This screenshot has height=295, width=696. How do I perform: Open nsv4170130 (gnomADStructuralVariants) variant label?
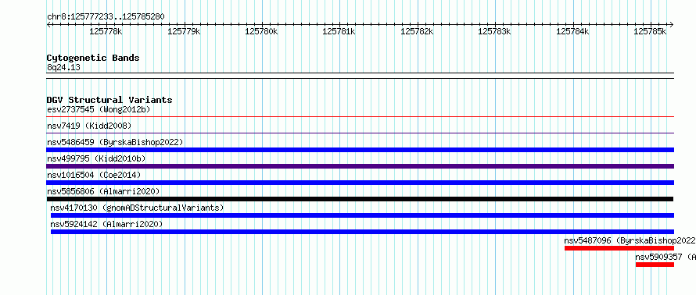coord(137,208)
